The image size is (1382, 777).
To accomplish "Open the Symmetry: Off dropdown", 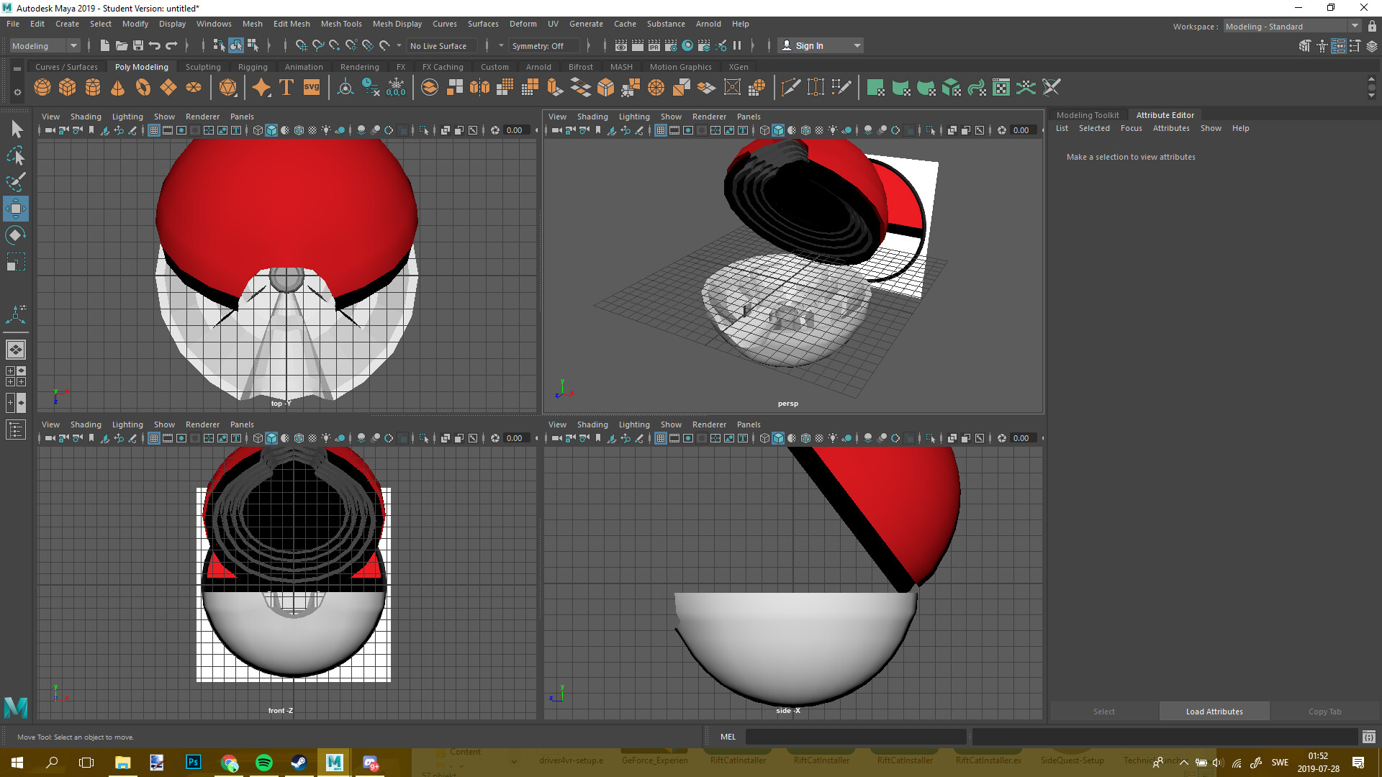I will coord(543,45).
